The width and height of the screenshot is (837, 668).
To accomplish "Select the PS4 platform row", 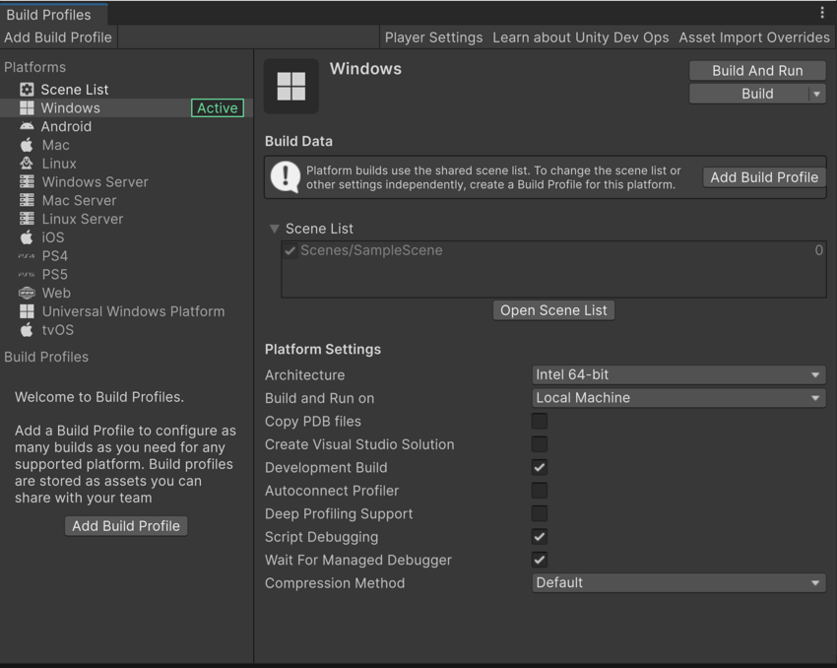I will click(x=126, y=256).
